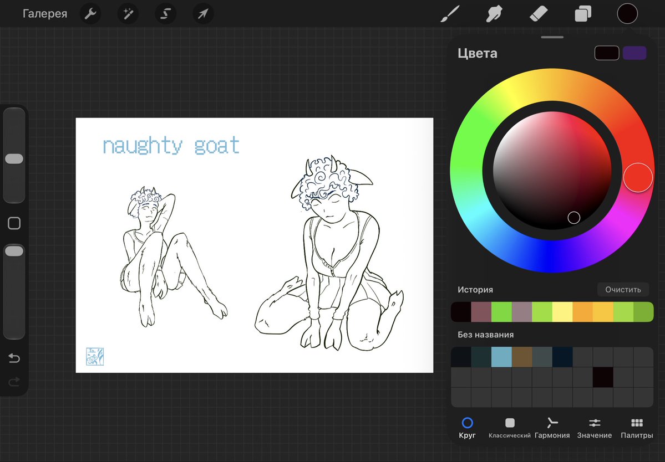The image size is (665, 462).
Task: Click the naughty goat text on canvas
Action: pos(171,146)
